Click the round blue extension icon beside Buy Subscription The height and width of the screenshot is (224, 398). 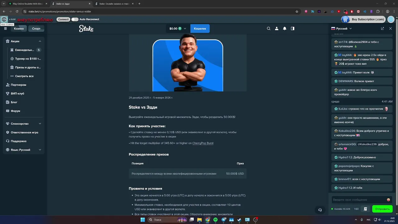[x=391, y=19]
